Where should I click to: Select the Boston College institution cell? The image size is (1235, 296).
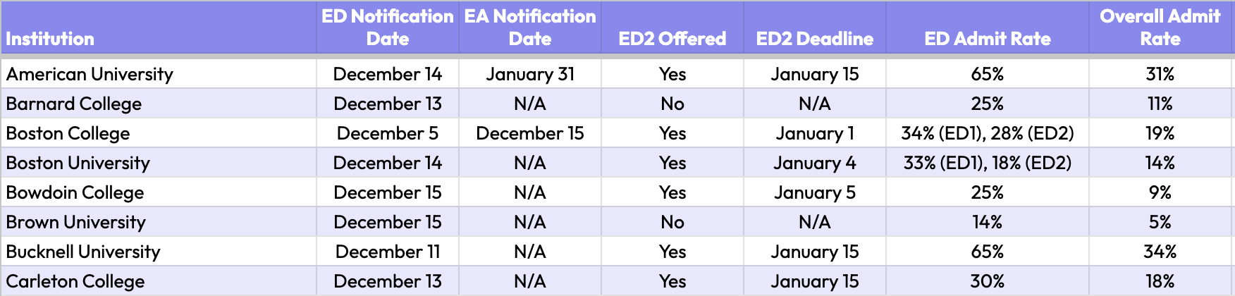point(68,133)
